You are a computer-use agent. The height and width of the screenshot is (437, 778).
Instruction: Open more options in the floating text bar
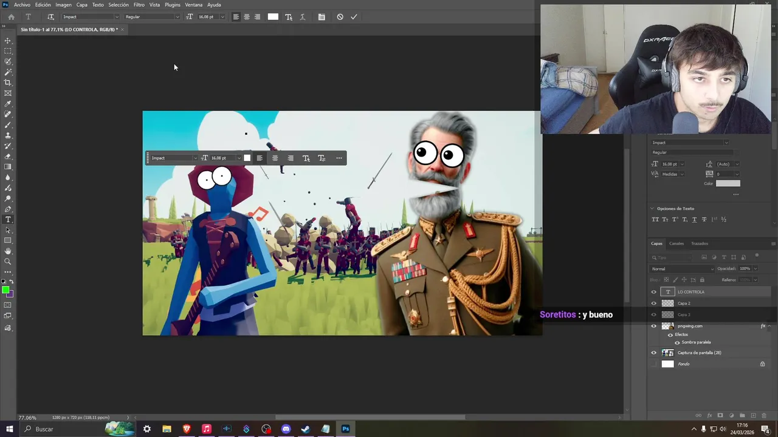pyautogui.click(x=339, y=158)
